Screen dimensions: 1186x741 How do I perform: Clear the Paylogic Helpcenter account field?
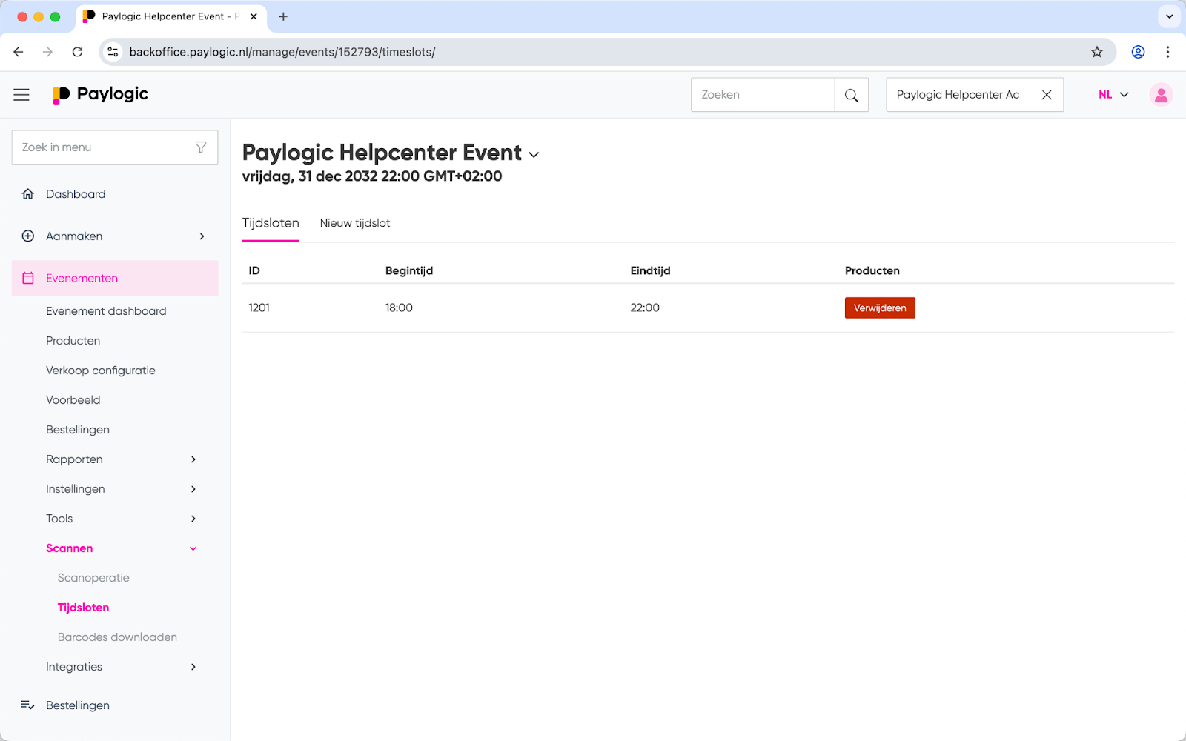coord(1047,95)
